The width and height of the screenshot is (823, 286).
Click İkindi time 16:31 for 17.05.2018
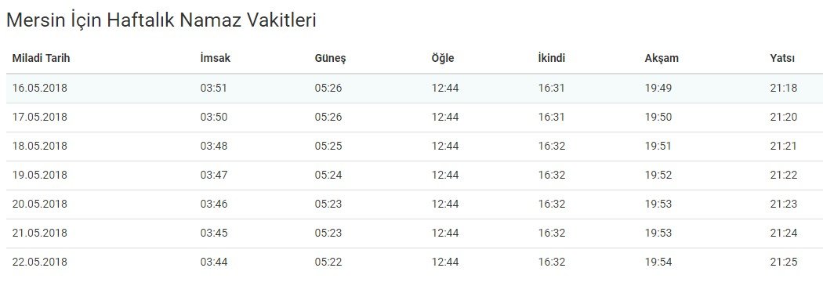point(551,117)
